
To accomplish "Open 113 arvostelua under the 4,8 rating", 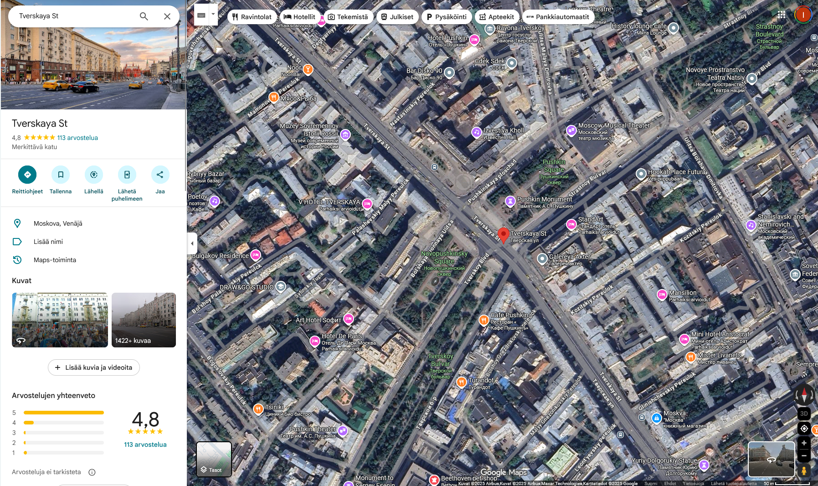I will 145,445.
